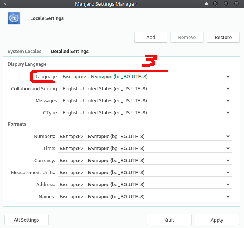The height and width of the screenshot is (228, 244).
Task: Open the title bar menu chevron
Action: click(5, 3)
